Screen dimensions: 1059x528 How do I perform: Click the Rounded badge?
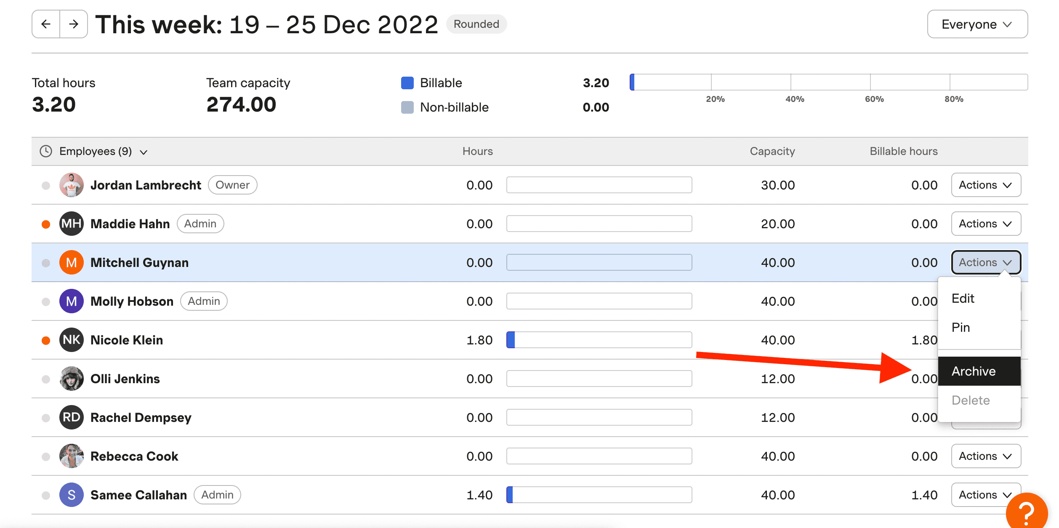click(476, 24)
